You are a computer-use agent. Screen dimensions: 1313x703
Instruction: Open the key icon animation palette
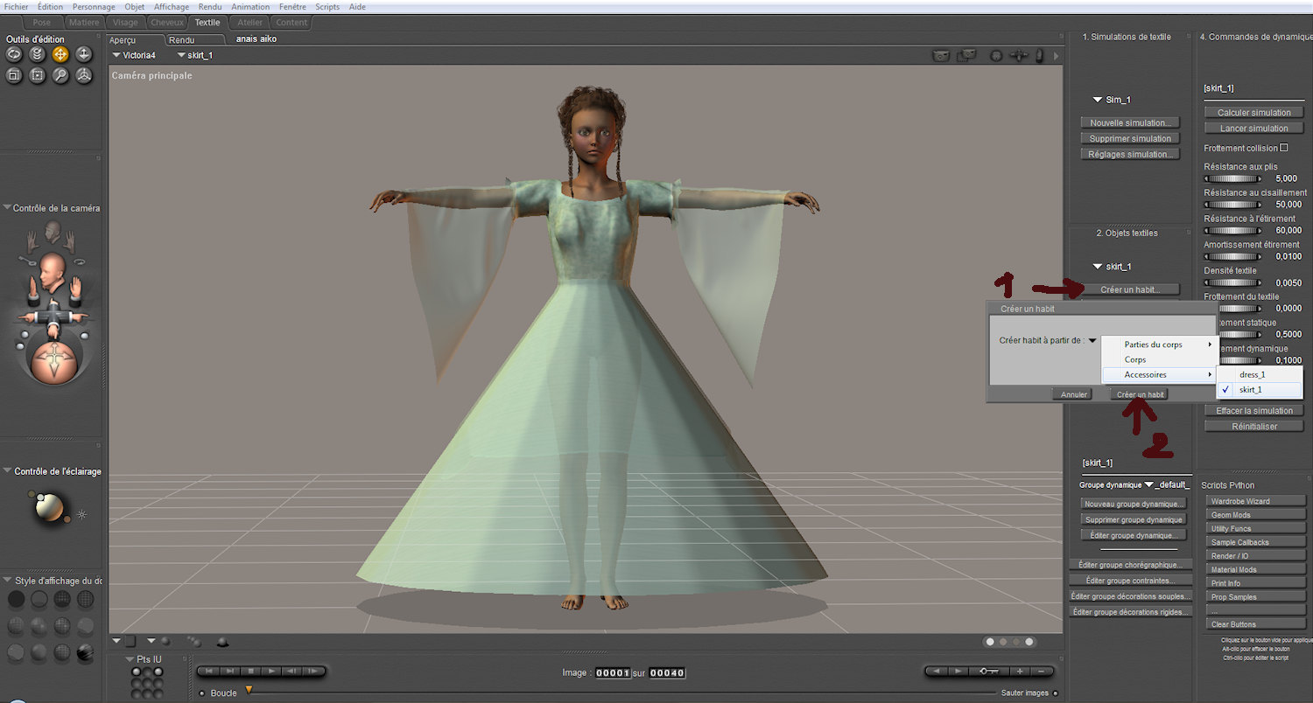(989, 672)
